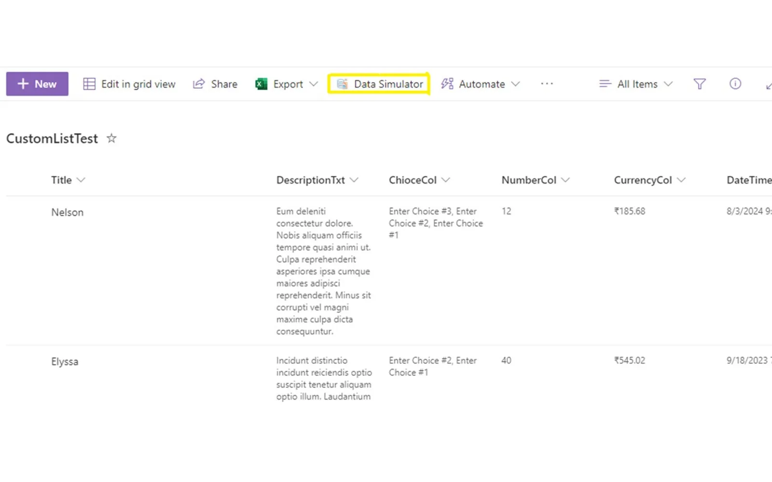Click the Automate flow icon
Screen dimensions: 772x482
pyautogui.click(x=447, y=84)
